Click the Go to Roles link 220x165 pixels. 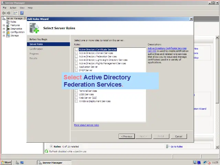(176, 146)
